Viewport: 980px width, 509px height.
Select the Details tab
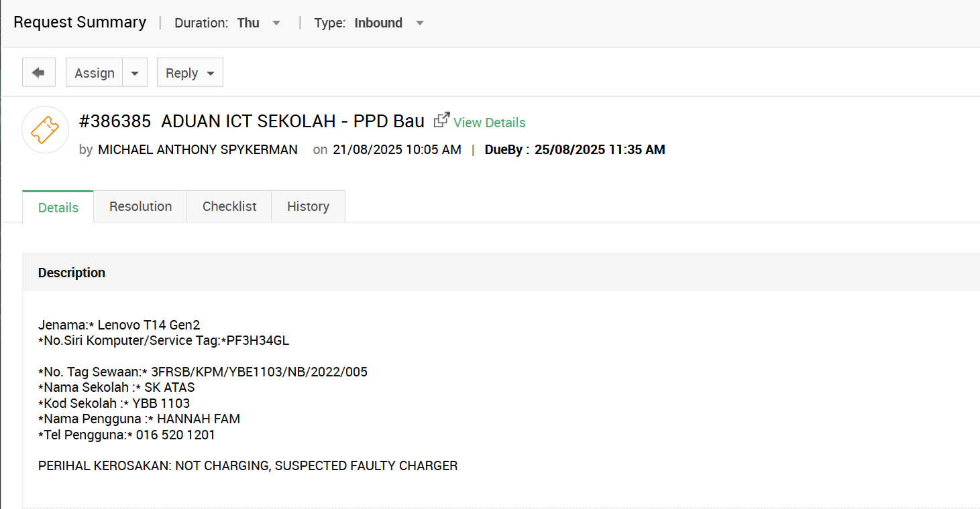coord(58,208)
